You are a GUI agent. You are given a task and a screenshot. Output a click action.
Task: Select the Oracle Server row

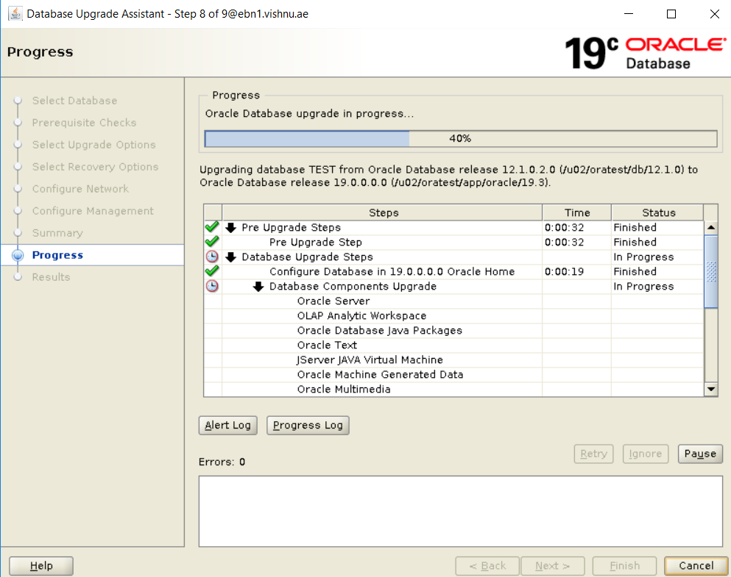[x=454, y=301]
